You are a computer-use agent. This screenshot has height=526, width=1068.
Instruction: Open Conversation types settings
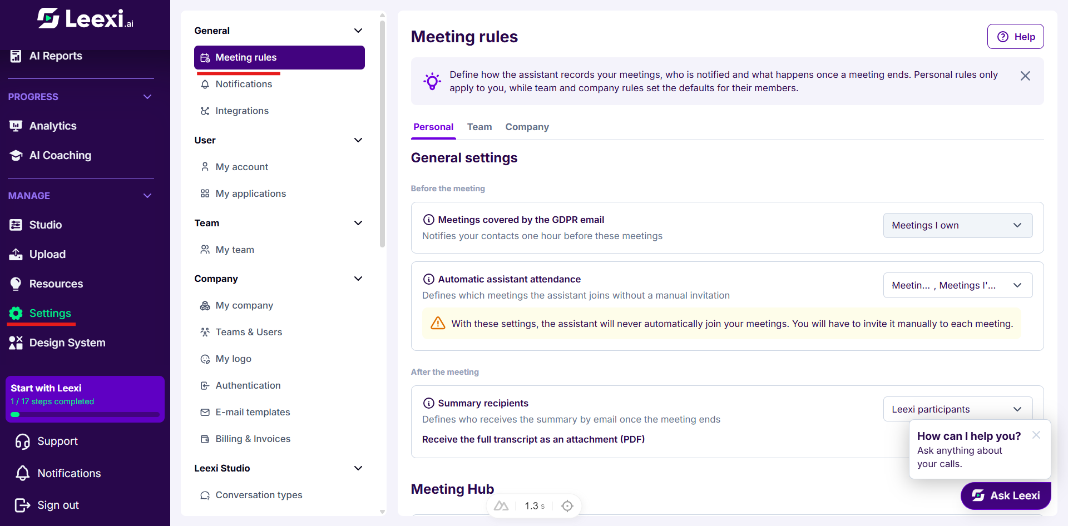point(279,495)
